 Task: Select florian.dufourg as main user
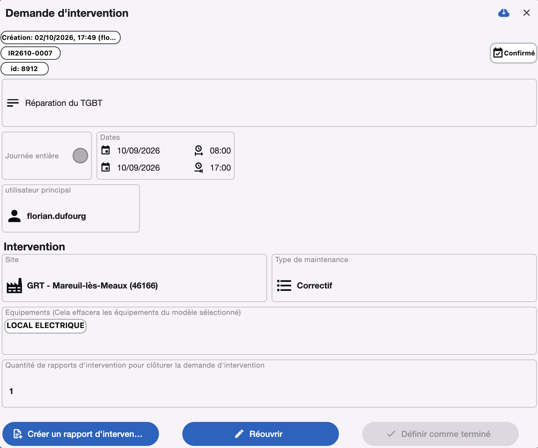click(56, 216)
